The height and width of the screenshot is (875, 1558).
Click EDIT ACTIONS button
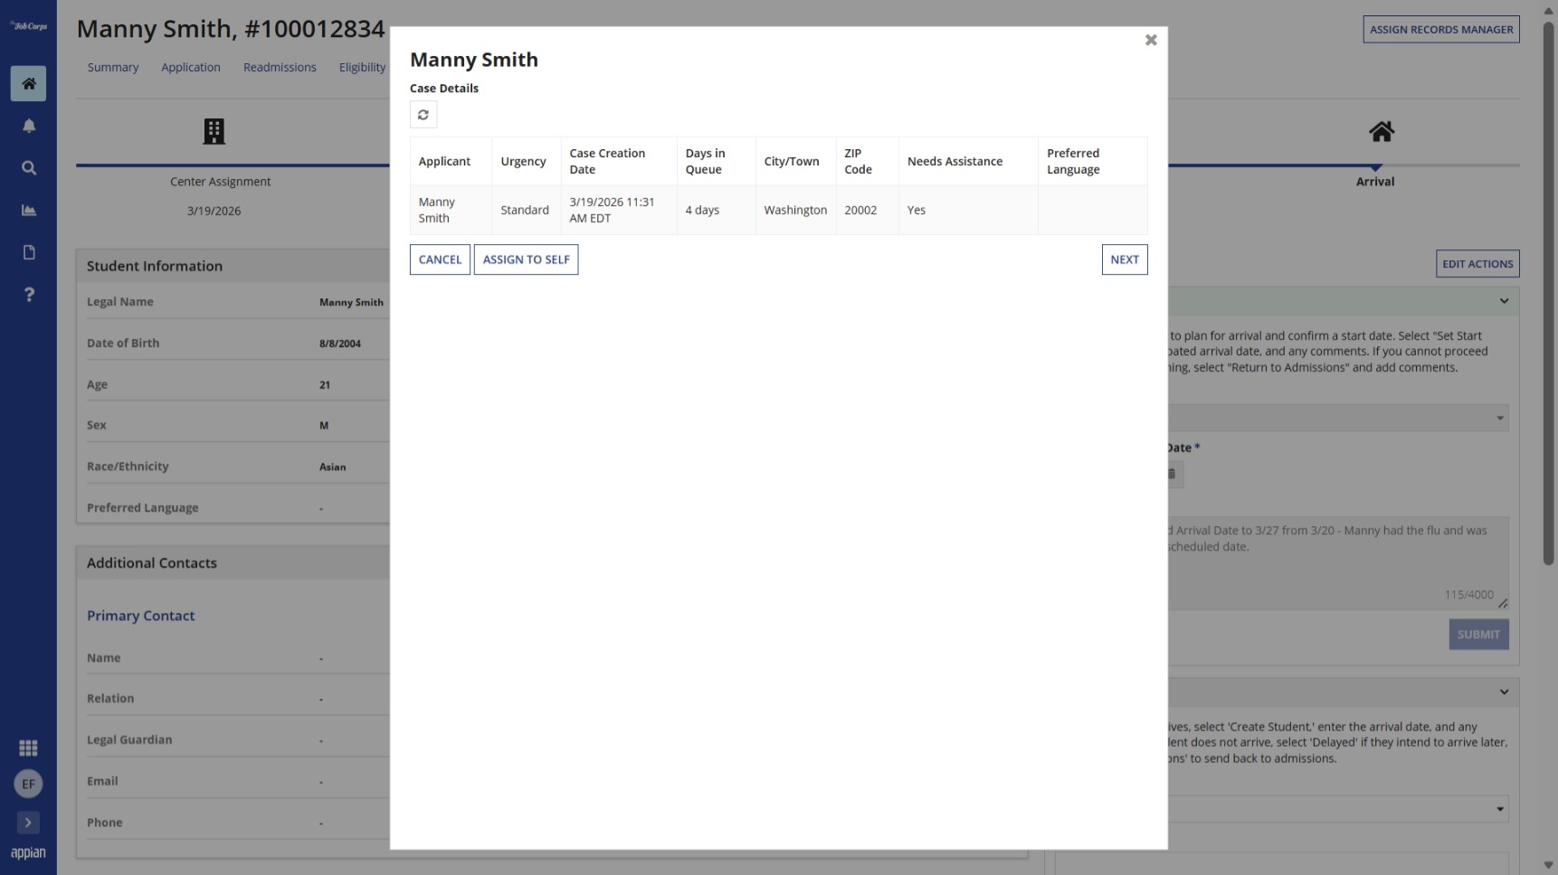tap(1477, 264)
